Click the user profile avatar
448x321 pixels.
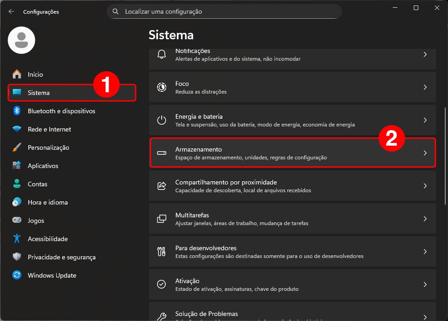pyautogui.click(x=21, y=40)
